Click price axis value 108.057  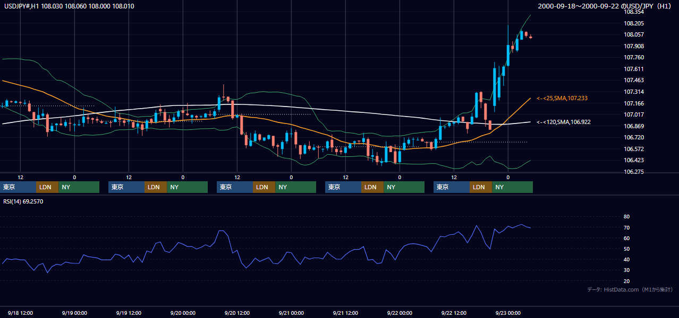[x=634, y=34]
